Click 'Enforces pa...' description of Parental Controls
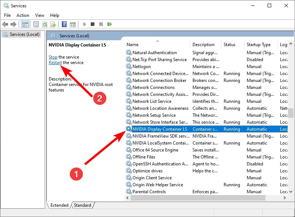 pos(205,192)
